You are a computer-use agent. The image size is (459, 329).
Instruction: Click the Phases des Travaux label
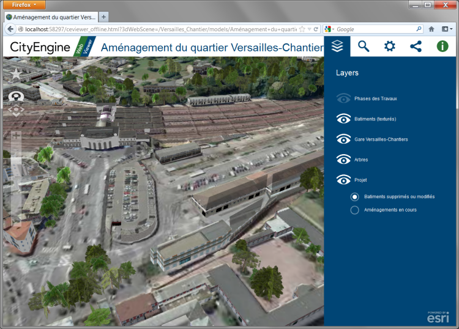[376, 98]
